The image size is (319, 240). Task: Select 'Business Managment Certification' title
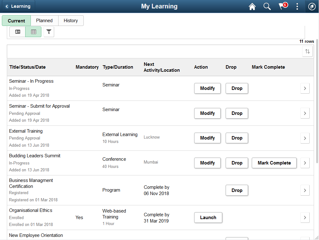31,183
